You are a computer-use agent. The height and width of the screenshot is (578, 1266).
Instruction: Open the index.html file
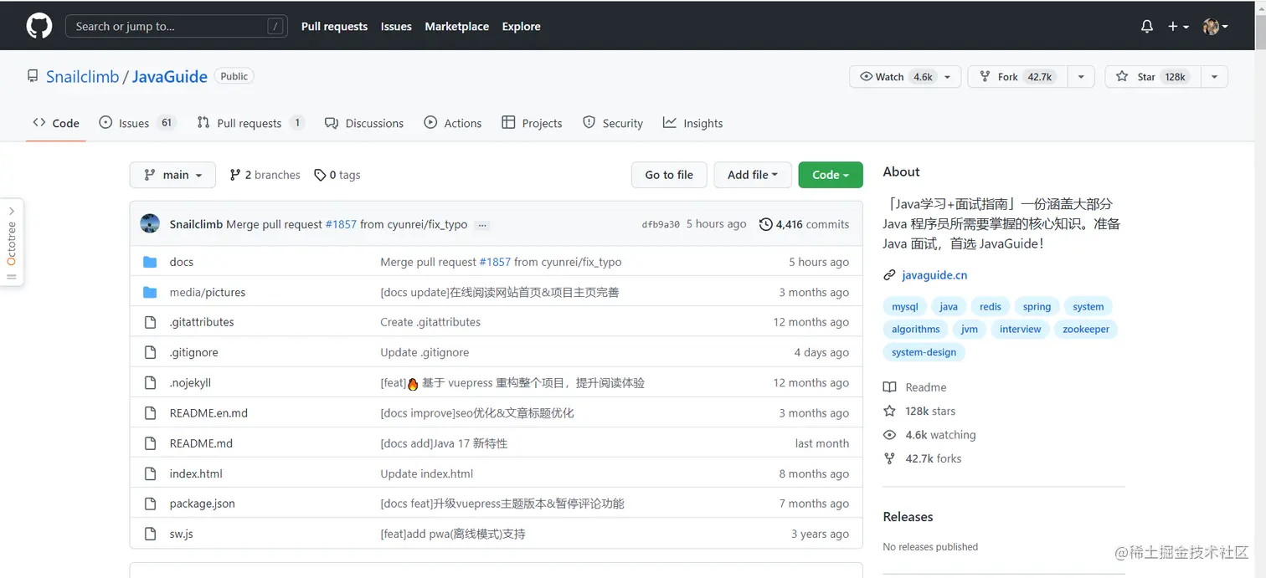click(196, 473)
